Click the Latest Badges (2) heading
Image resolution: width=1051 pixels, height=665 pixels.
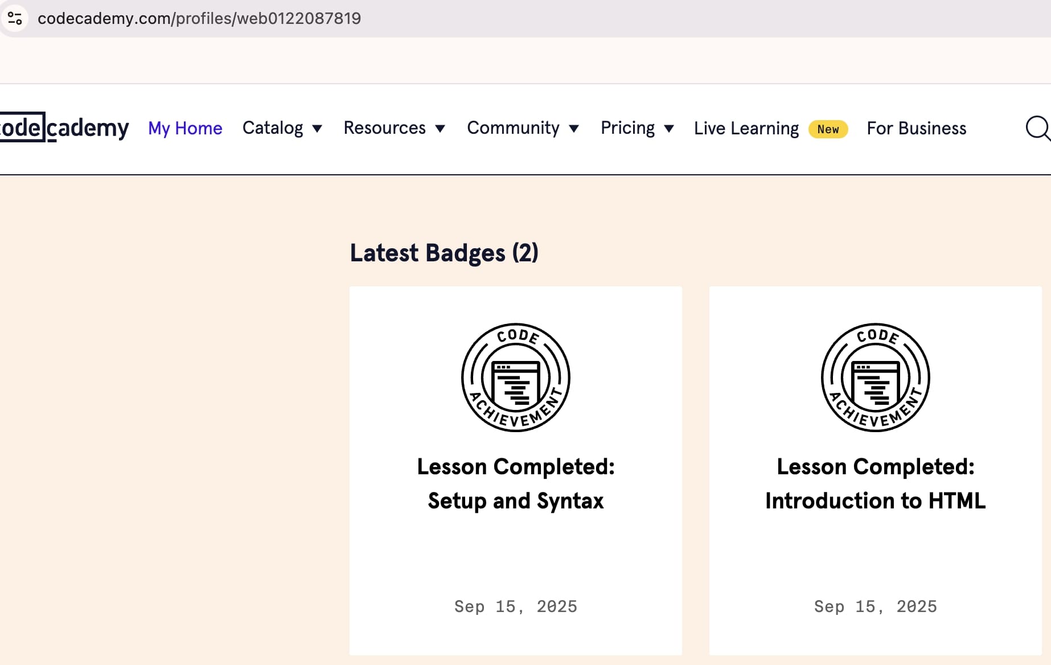coord(444,253)
